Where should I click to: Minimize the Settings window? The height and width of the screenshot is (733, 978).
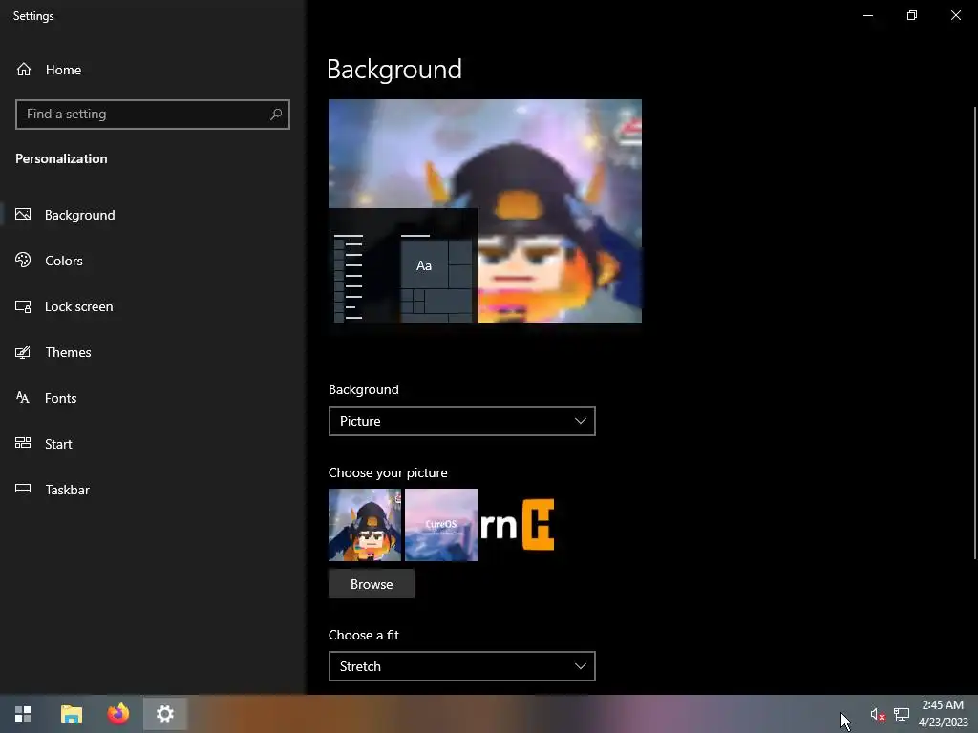pyautogui.click(x=867, y=15)
